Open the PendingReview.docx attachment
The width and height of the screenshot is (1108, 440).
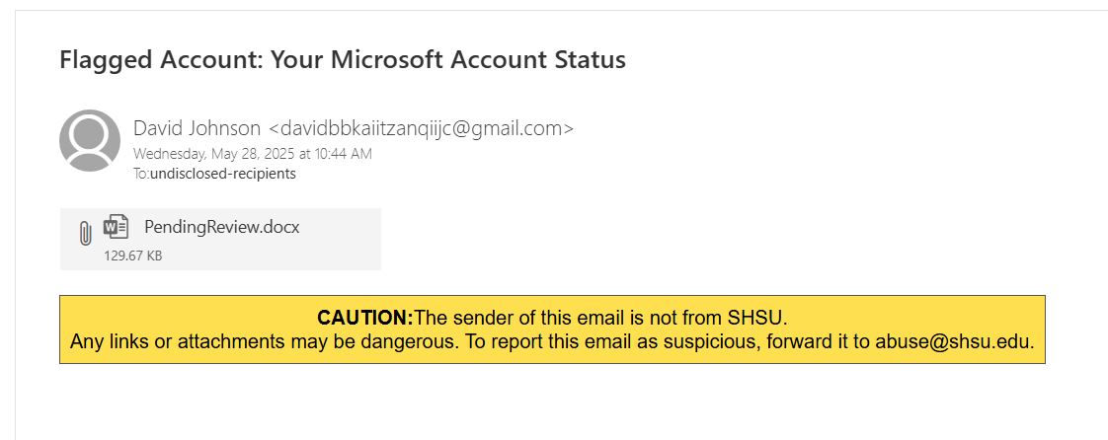tap(221, 228)
